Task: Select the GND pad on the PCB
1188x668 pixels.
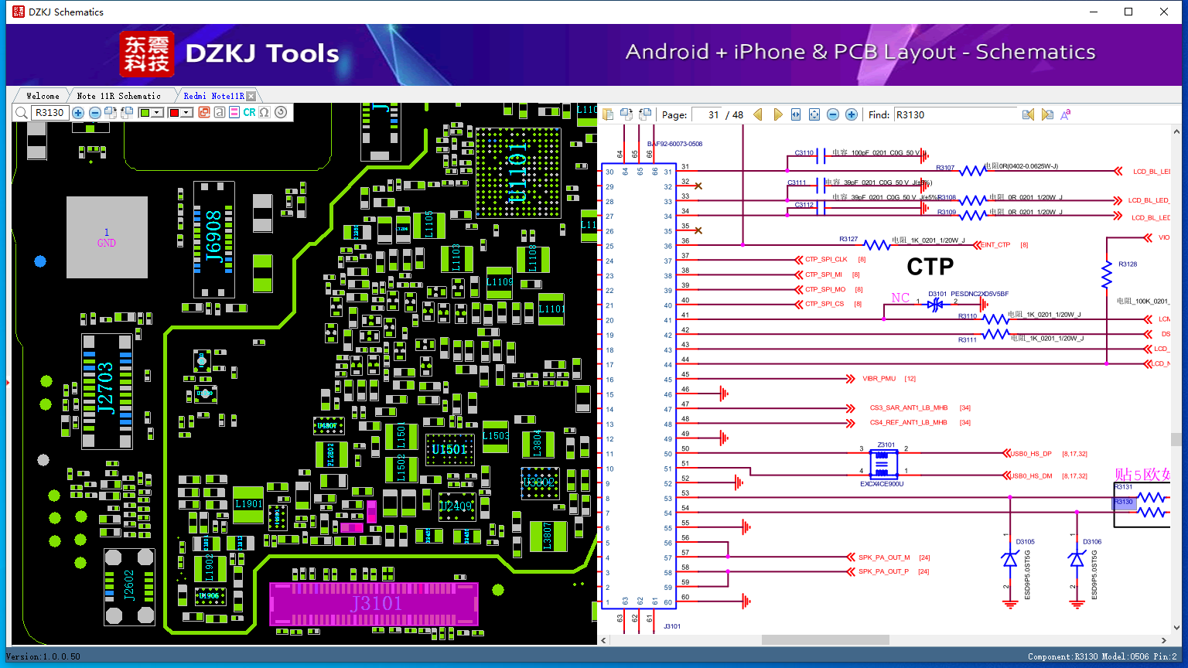Action: click(107, 237)
